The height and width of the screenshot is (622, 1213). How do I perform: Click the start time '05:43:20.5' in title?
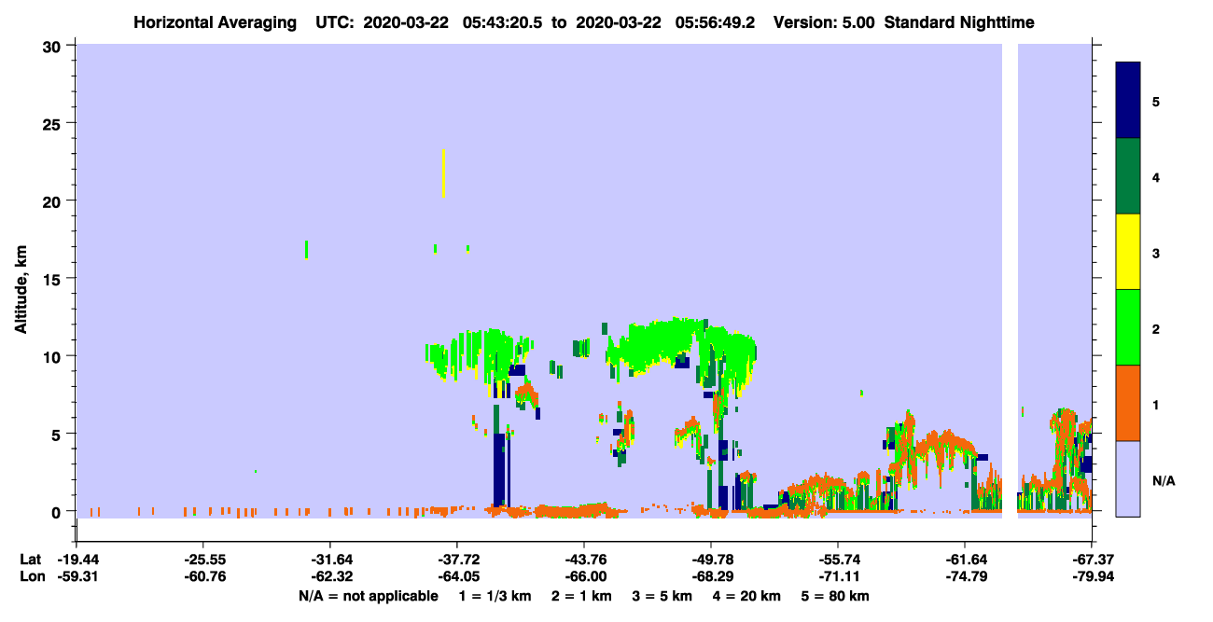click(500, 22)
